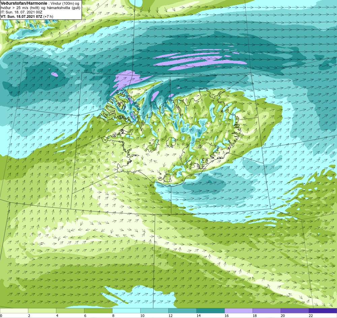The height and width of the screenshot is (318, 337).
Task: Select the dark teal 14–16 m/s legend swatch
Action: (x=211, y=311)
